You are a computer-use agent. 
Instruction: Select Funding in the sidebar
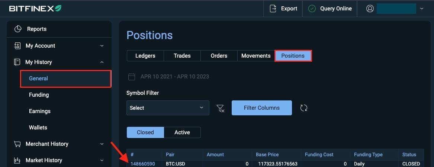coord(39,95)
